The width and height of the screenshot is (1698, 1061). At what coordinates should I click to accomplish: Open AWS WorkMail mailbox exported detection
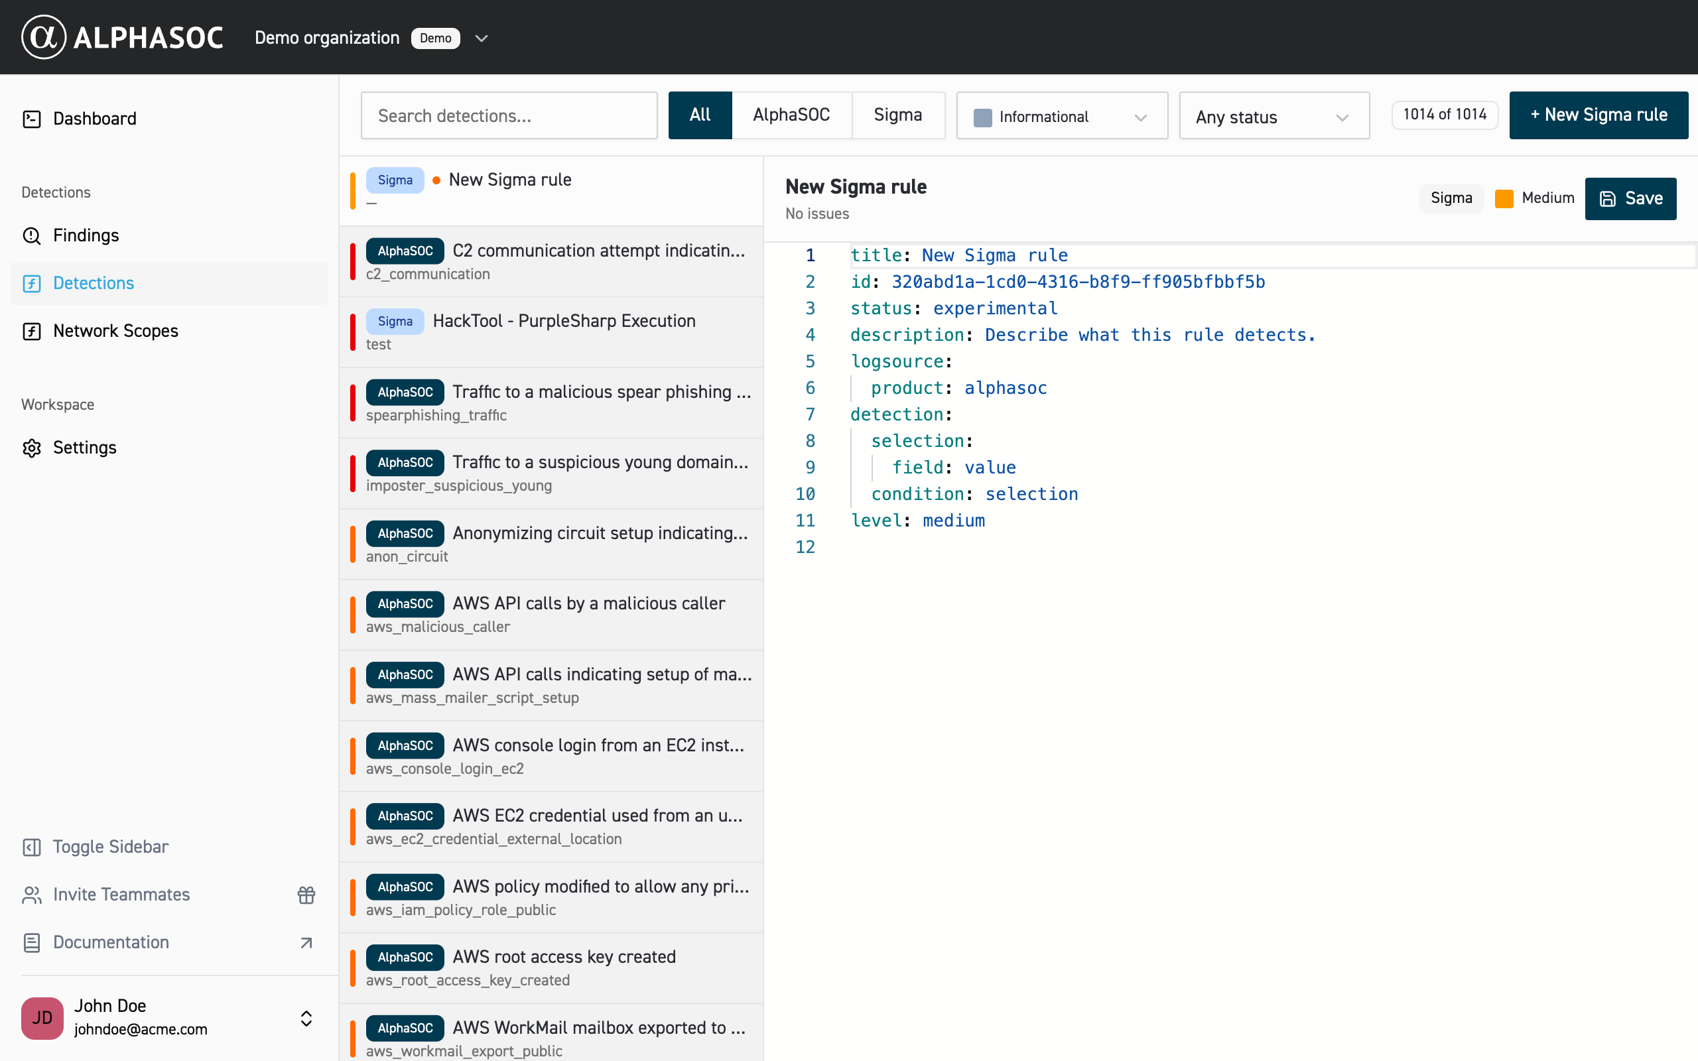click(x=551, y=1033)
